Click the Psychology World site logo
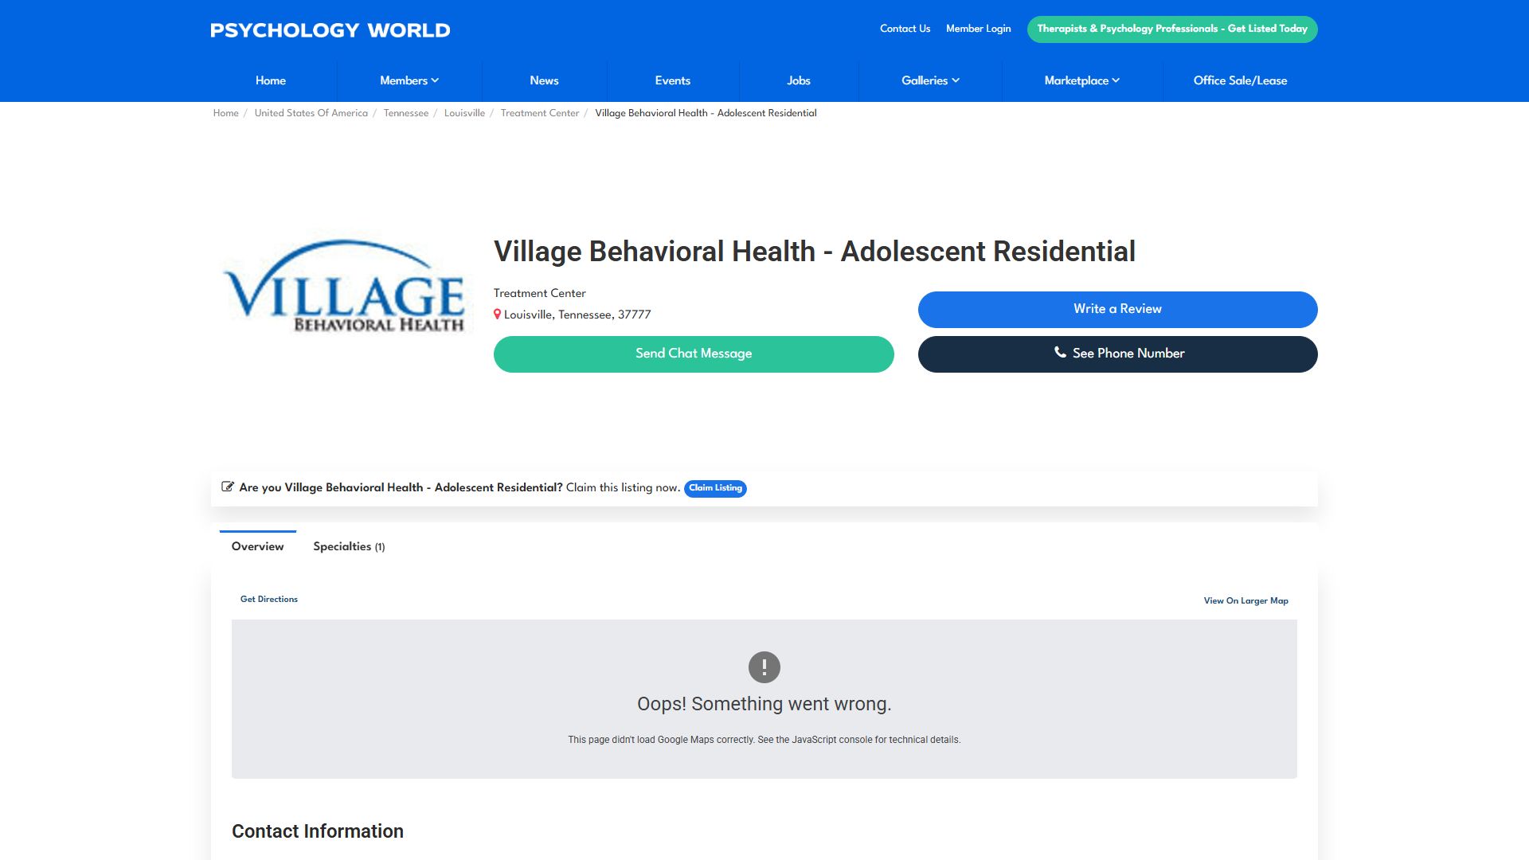The width and height of the screenshot is (1529, 860). 330,30
